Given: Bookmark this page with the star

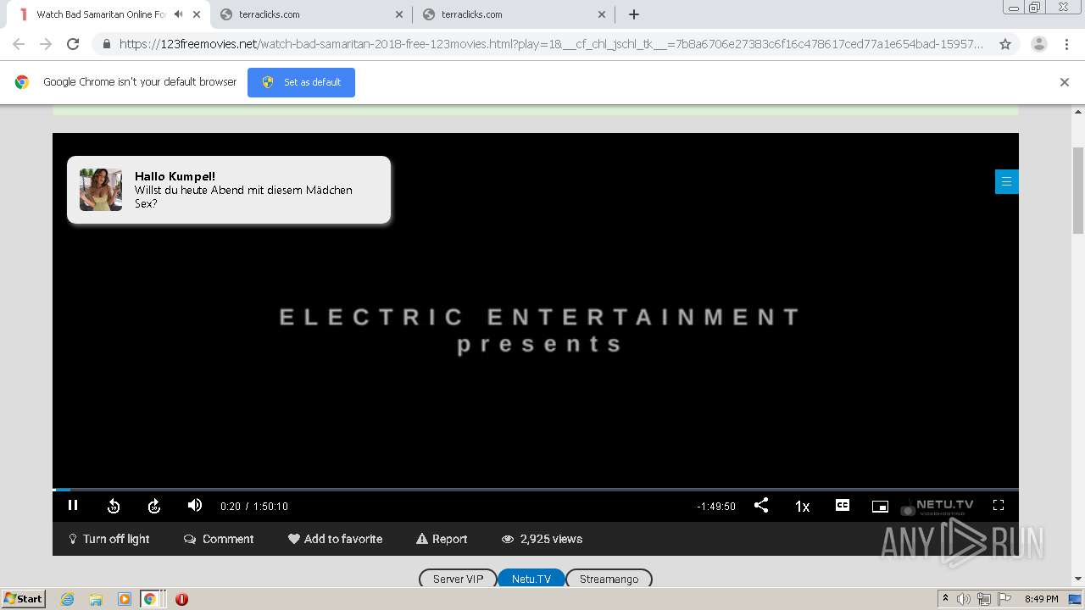Looking at the screenshot, I should pos(1005,44).
